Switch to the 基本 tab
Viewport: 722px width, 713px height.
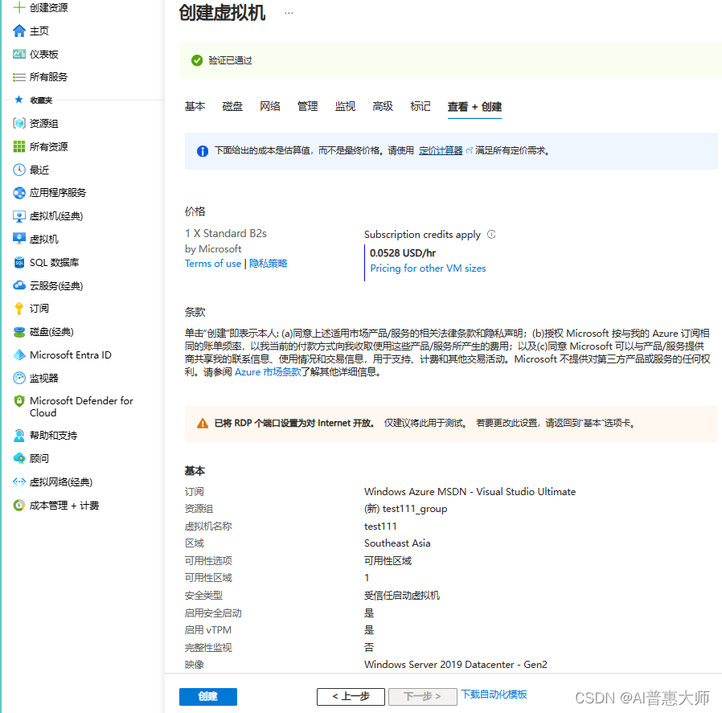click(195, 106)
